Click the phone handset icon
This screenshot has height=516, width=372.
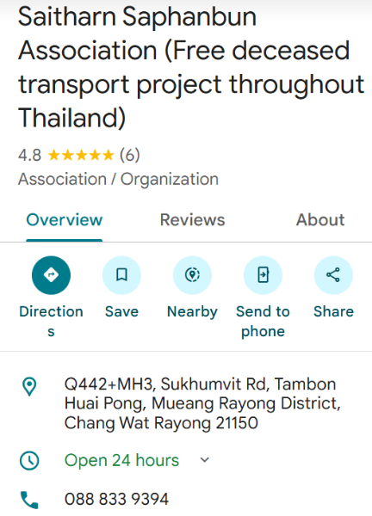pyautogui.click(x=29, y=500)
